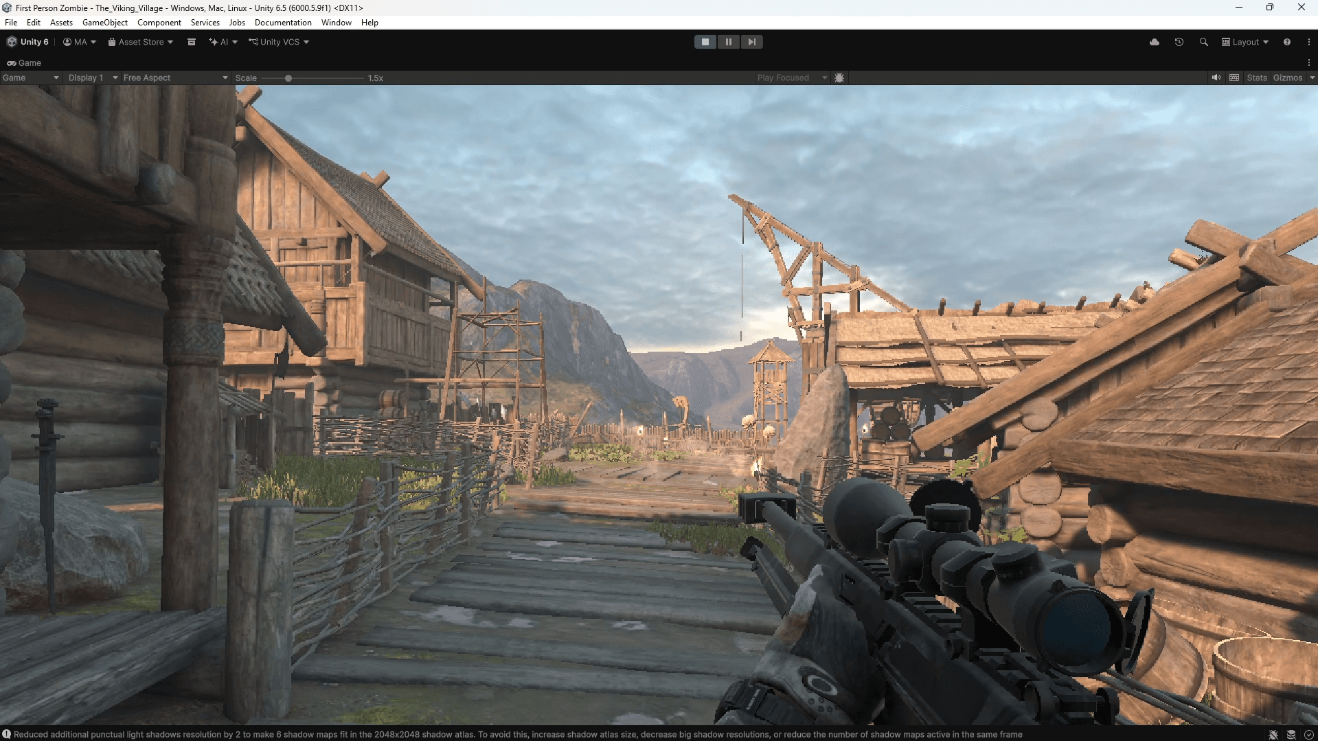The width and height of the screenshot is (1318, 741).
Task: Open the undo history icon
Action: pyautogui.click(x=1179, y=42)
